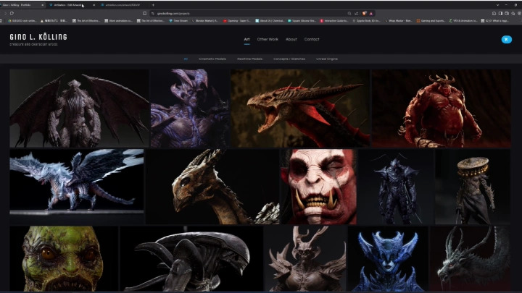Open the figure with round hat thumbnail
Viewport: 522px width, 293px height.
point(473,187)
